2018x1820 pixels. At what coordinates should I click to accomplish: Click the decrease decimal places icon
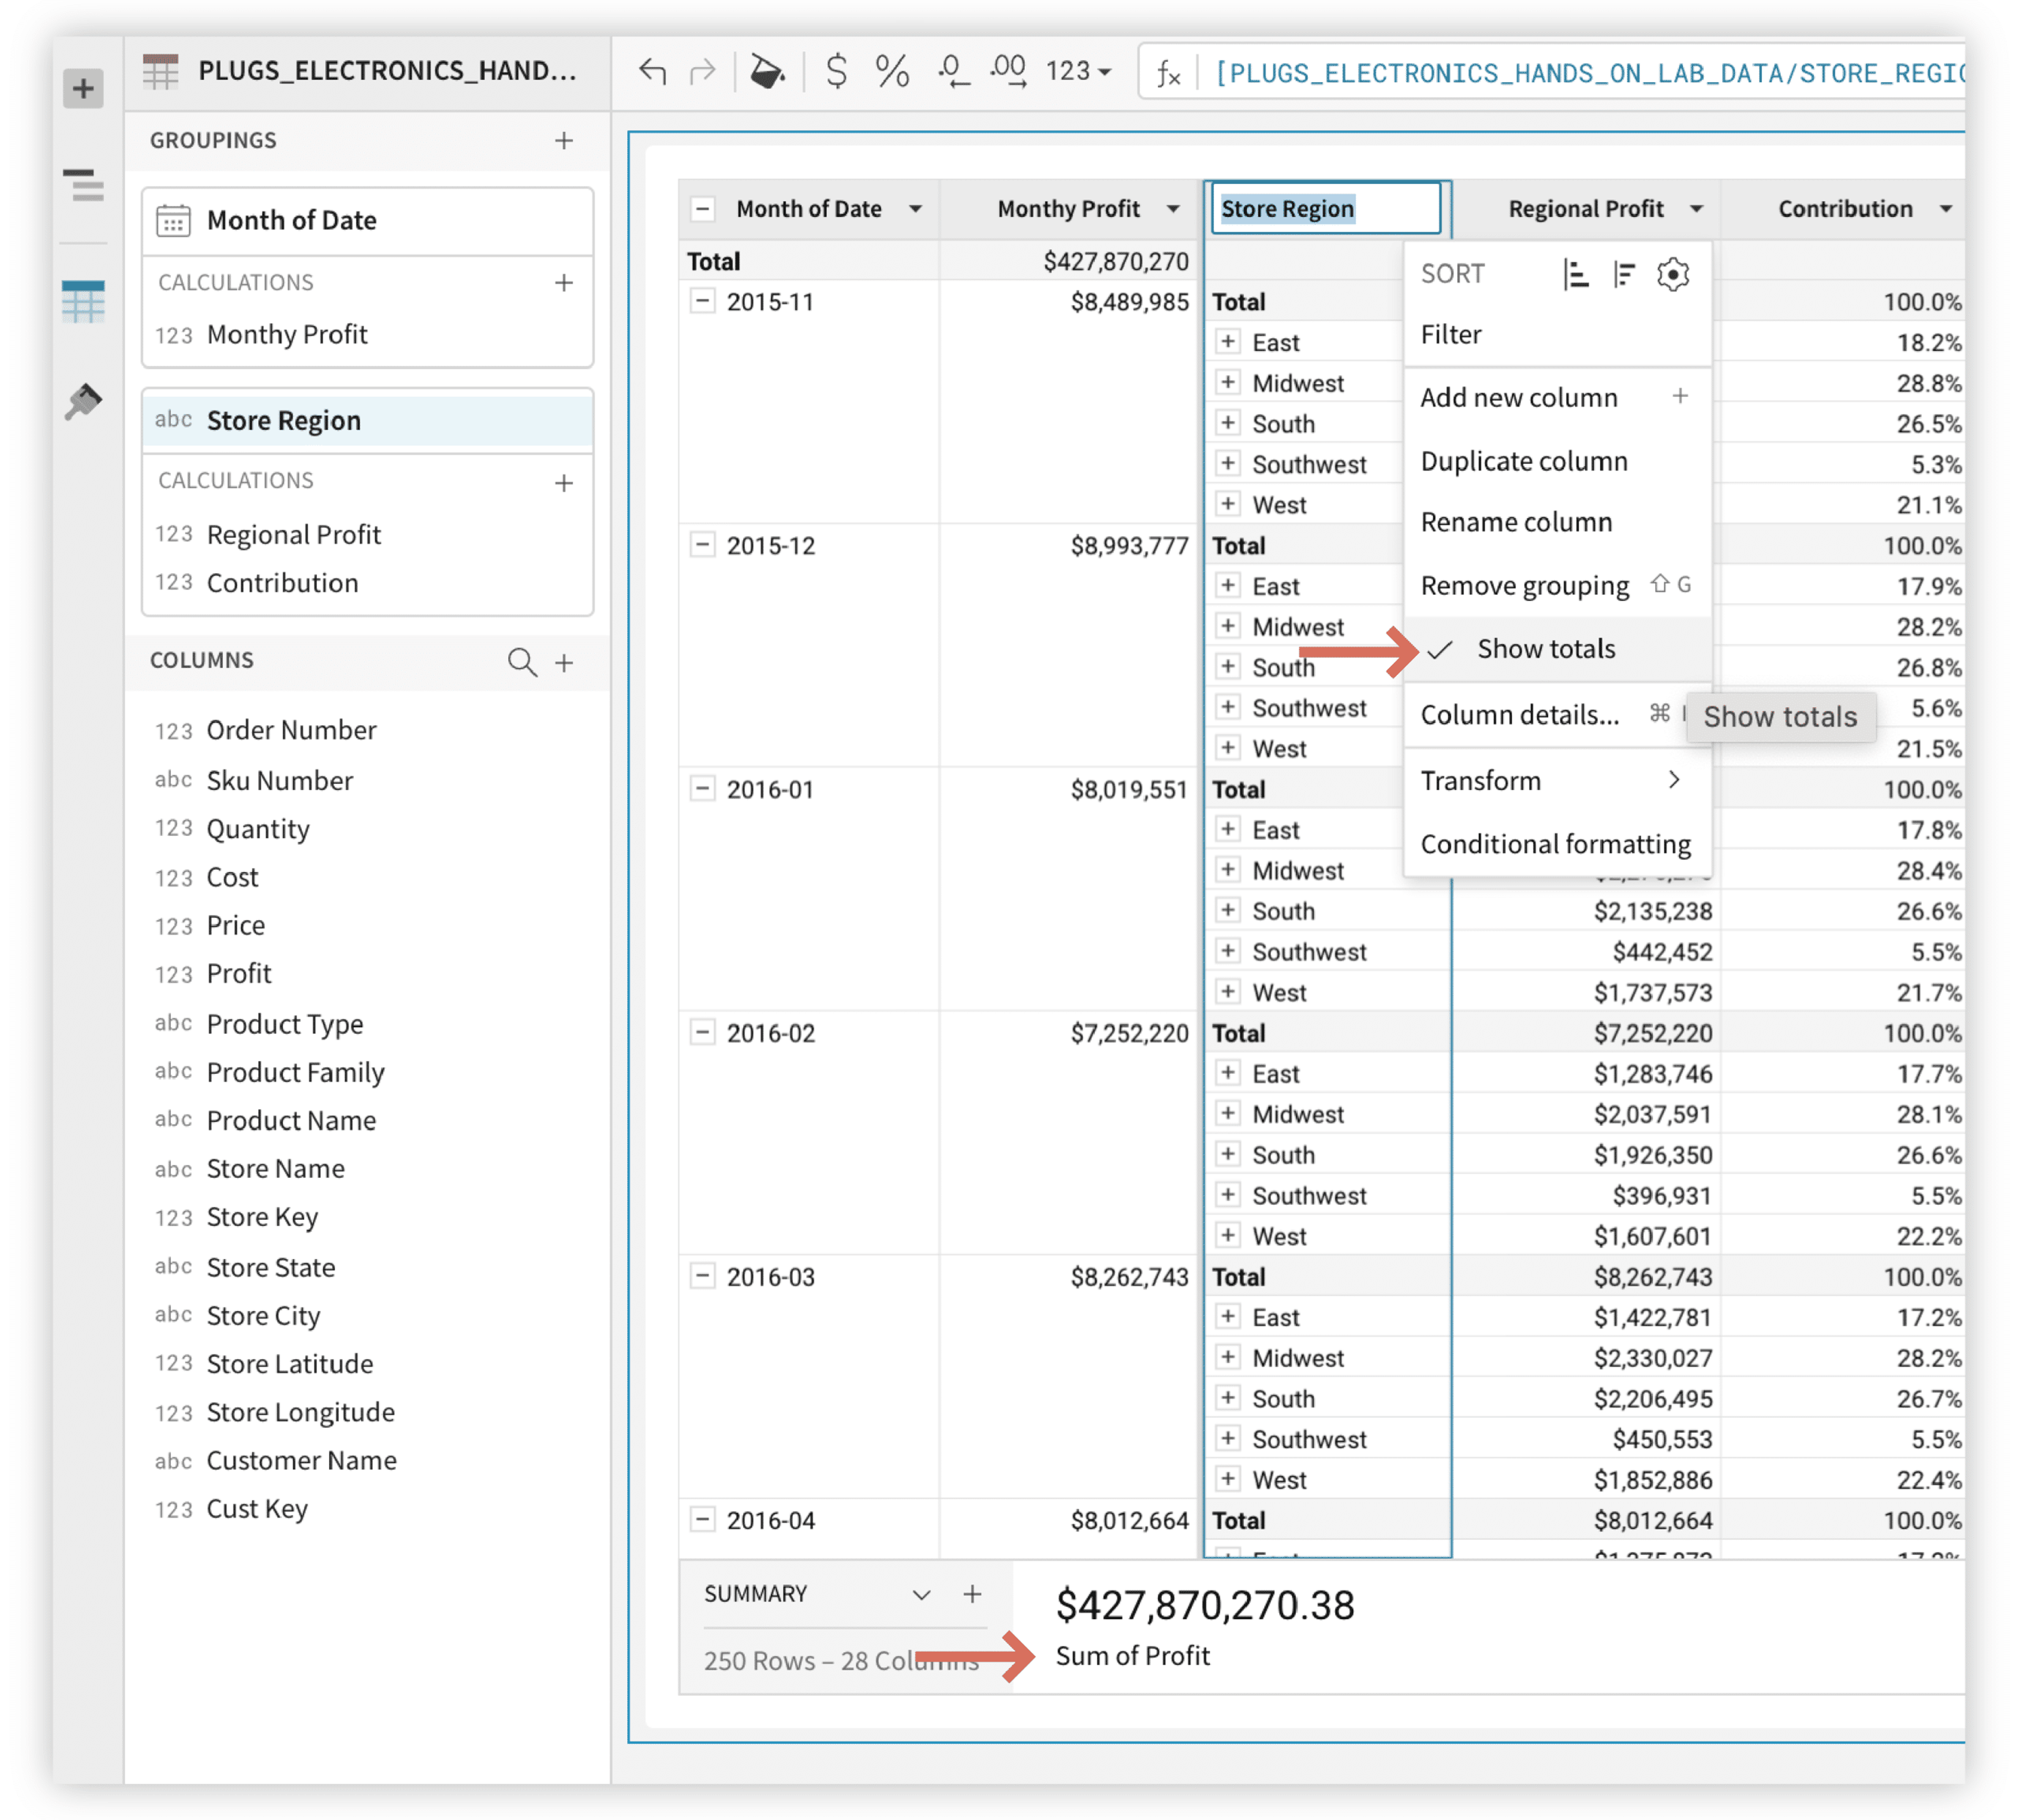(x=952, y=71)
